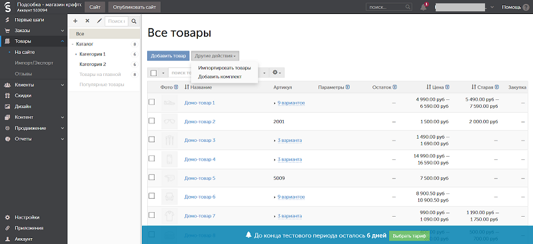Image resolution: width=533 pixels, height=244 pixels.
Task: Open the notifications bell icon
Action: point(424,7)
